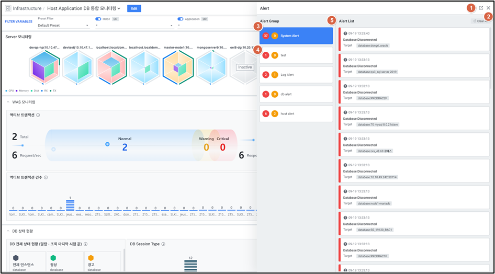Toggle the HOST filter switch

pos(98,19)
